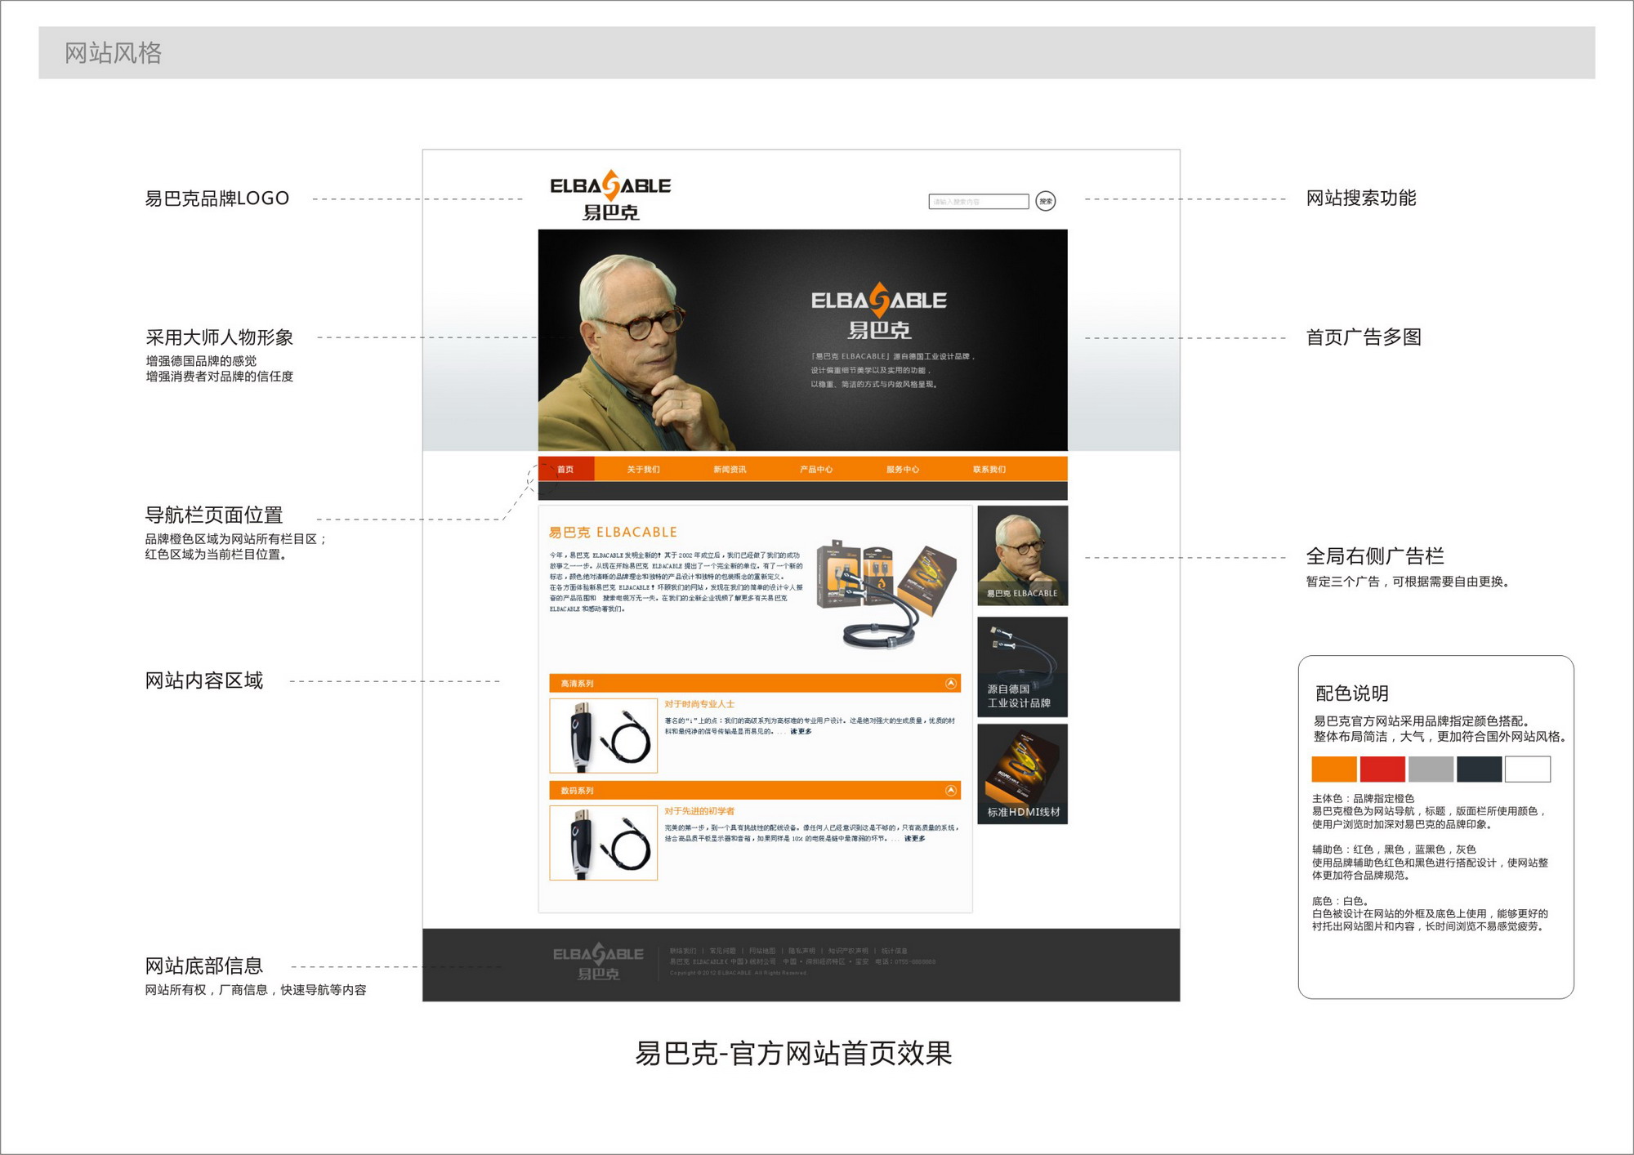The image size is (1634, 1155).
Task: Click the 网站搜索功能 annotation label
Action: pyautogui.click(x=1361, y=198)
